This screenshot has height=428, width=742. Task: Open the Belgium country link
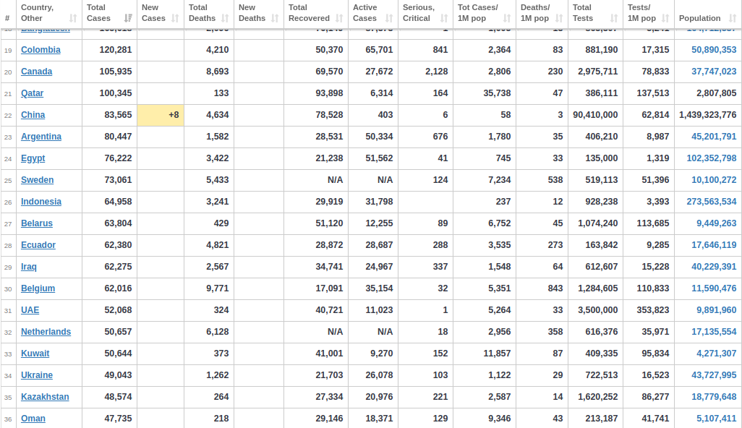[38, 288]
